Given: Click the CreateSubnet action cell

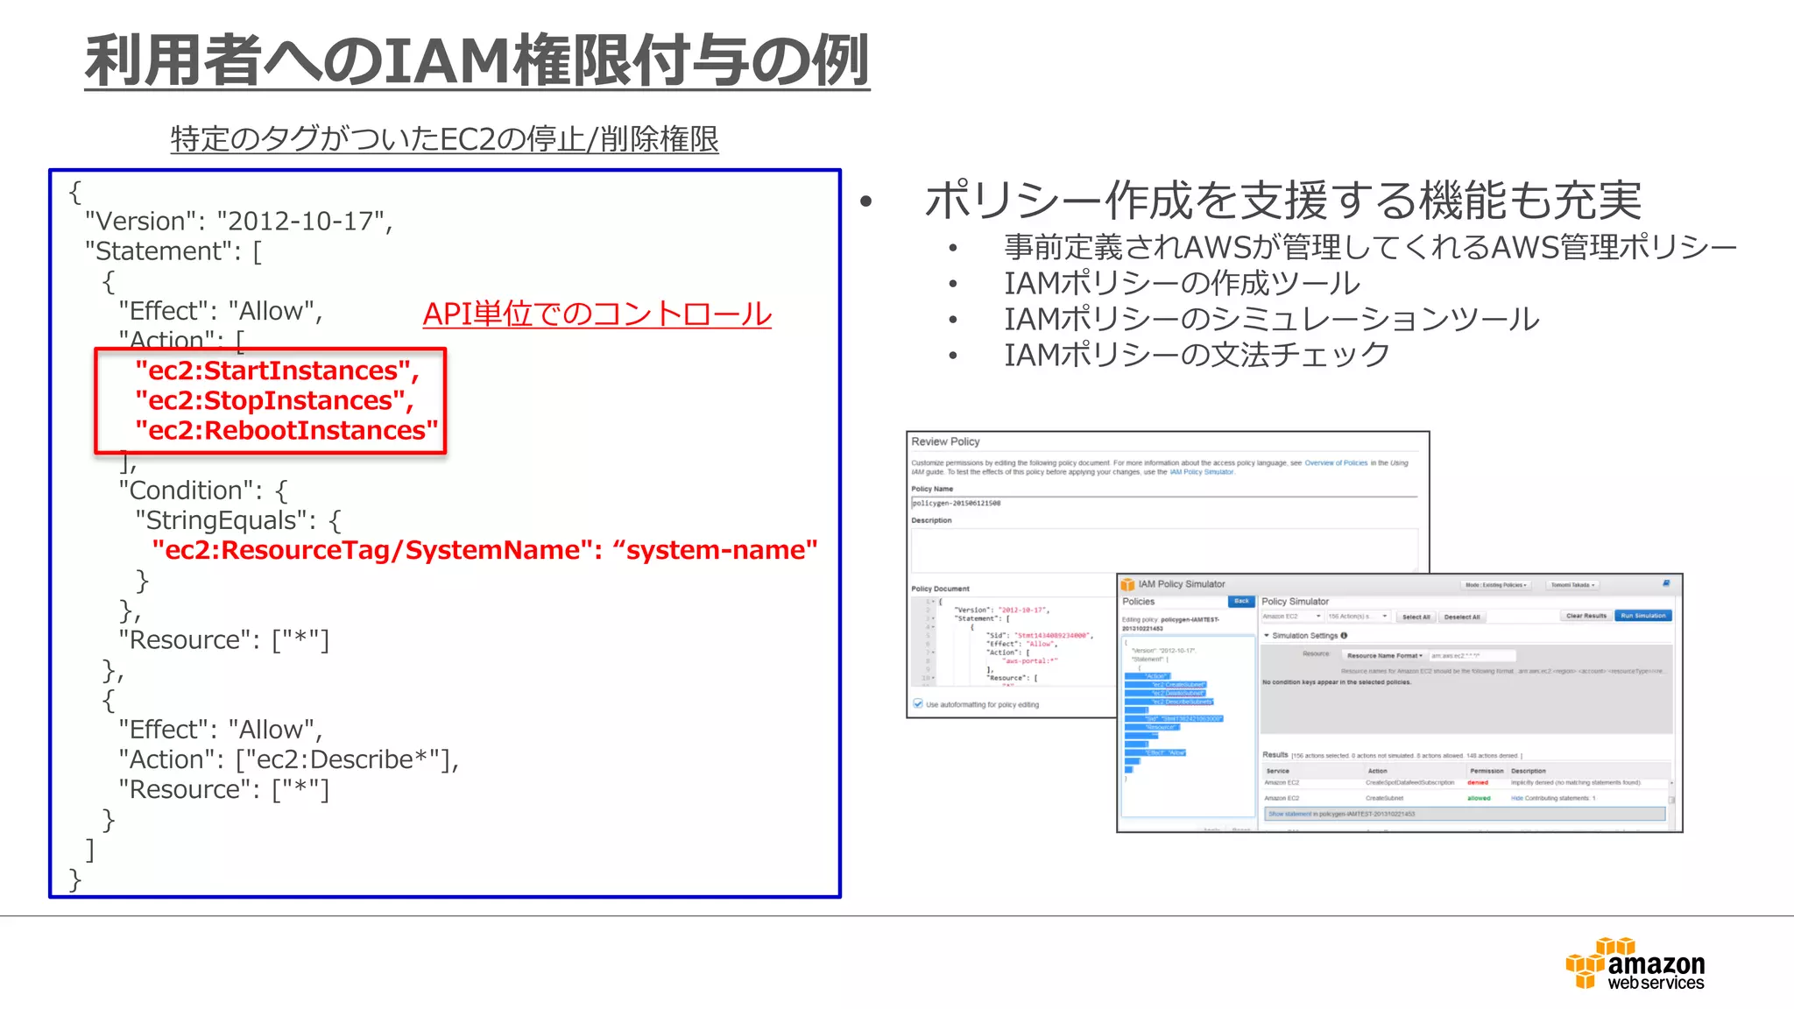Looking at the screenshot, I should [1384, 798].
